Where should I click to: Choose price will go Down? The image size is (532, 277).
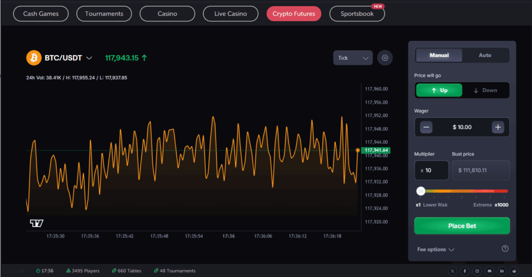485,90
